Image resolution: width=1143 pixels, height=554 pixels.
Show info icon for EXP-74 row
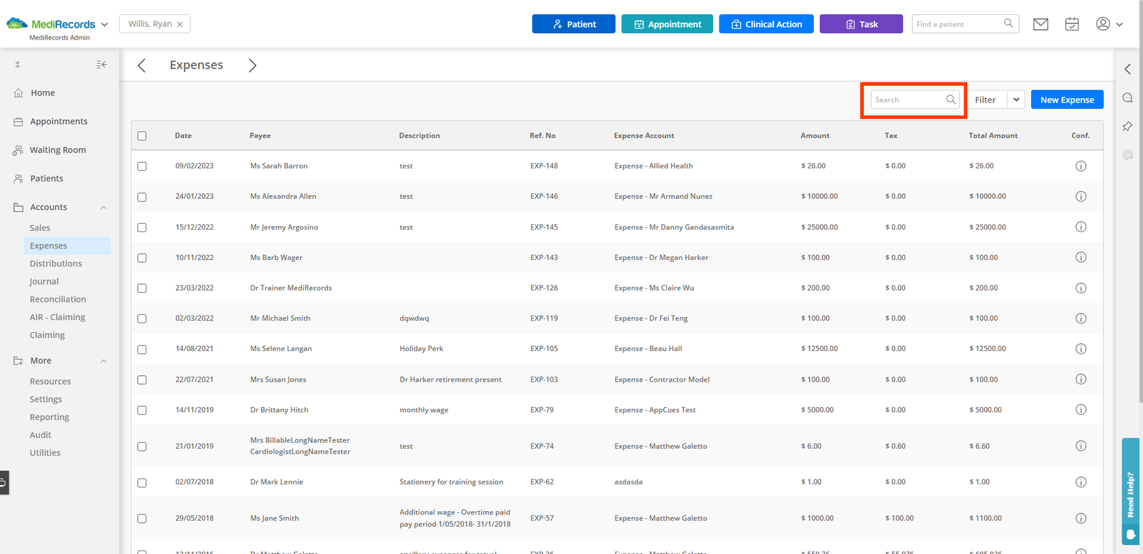coord(1081,446)
